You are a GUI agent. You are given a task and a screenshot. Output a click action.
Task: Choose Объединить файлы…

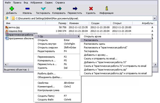click(57, 77)
